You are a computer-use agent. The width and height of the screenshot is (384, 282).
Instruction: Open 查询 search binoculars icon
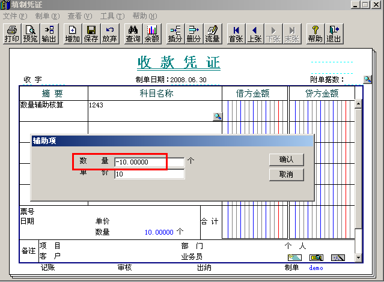click(133, 34)
